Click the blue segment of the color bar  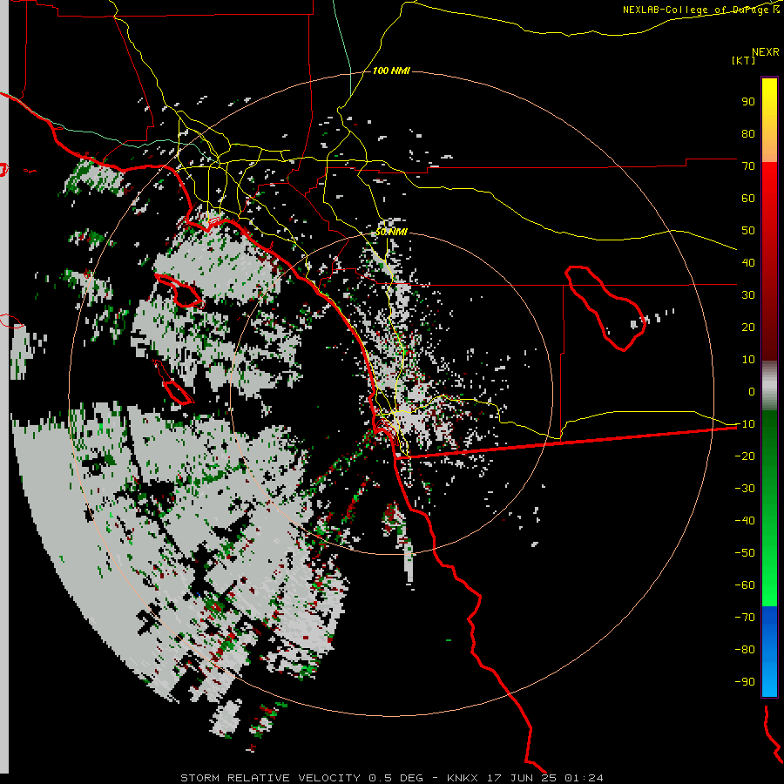coord(769,651)
